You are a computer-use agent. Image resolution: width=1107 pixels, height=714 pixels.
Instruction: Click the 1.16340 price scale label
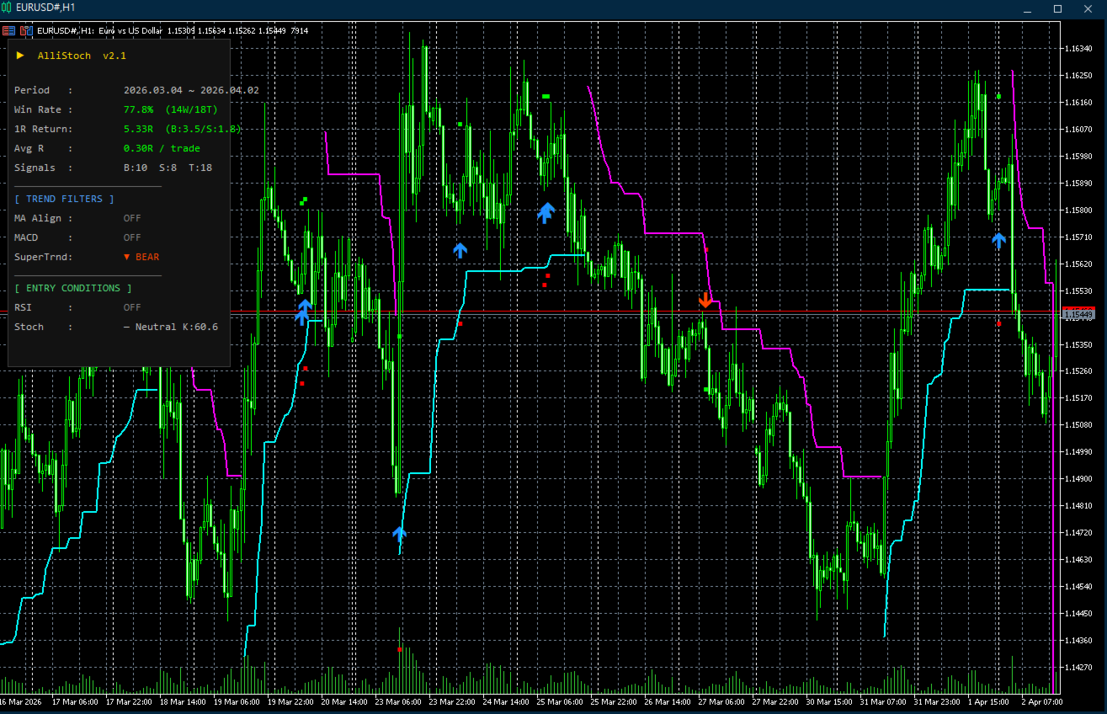click(1078, 48)
